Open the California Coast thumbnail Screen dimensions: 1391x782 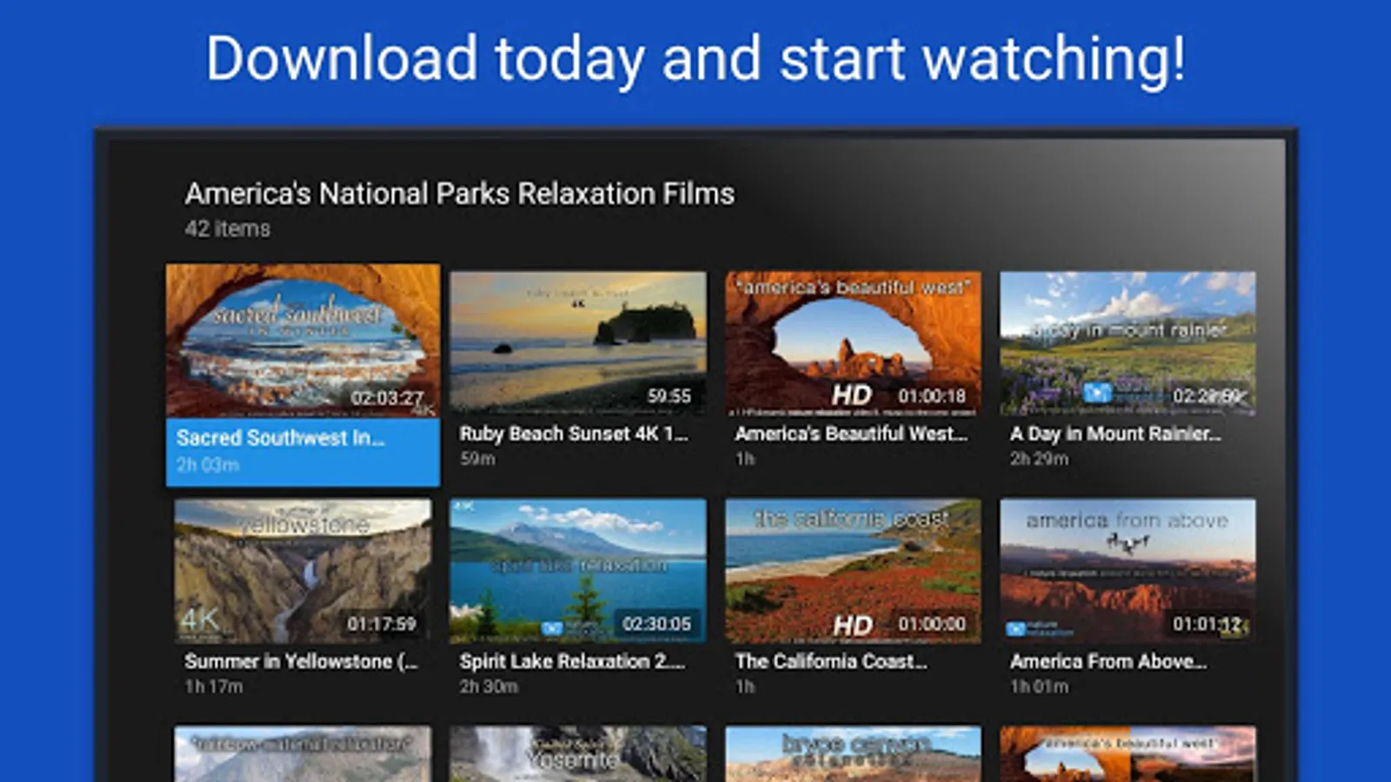tap(854, 571)
